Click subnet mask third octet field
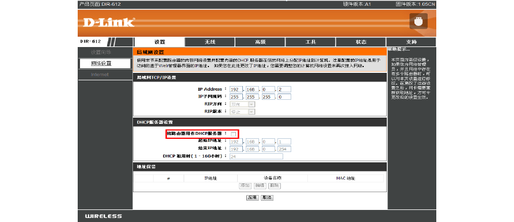Screen dimensions: 514x222 point(268,96)
